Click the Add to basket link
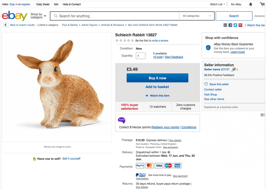Image resolution: width=266 pixels, height=189 pixels. click(x=157, y=87)
